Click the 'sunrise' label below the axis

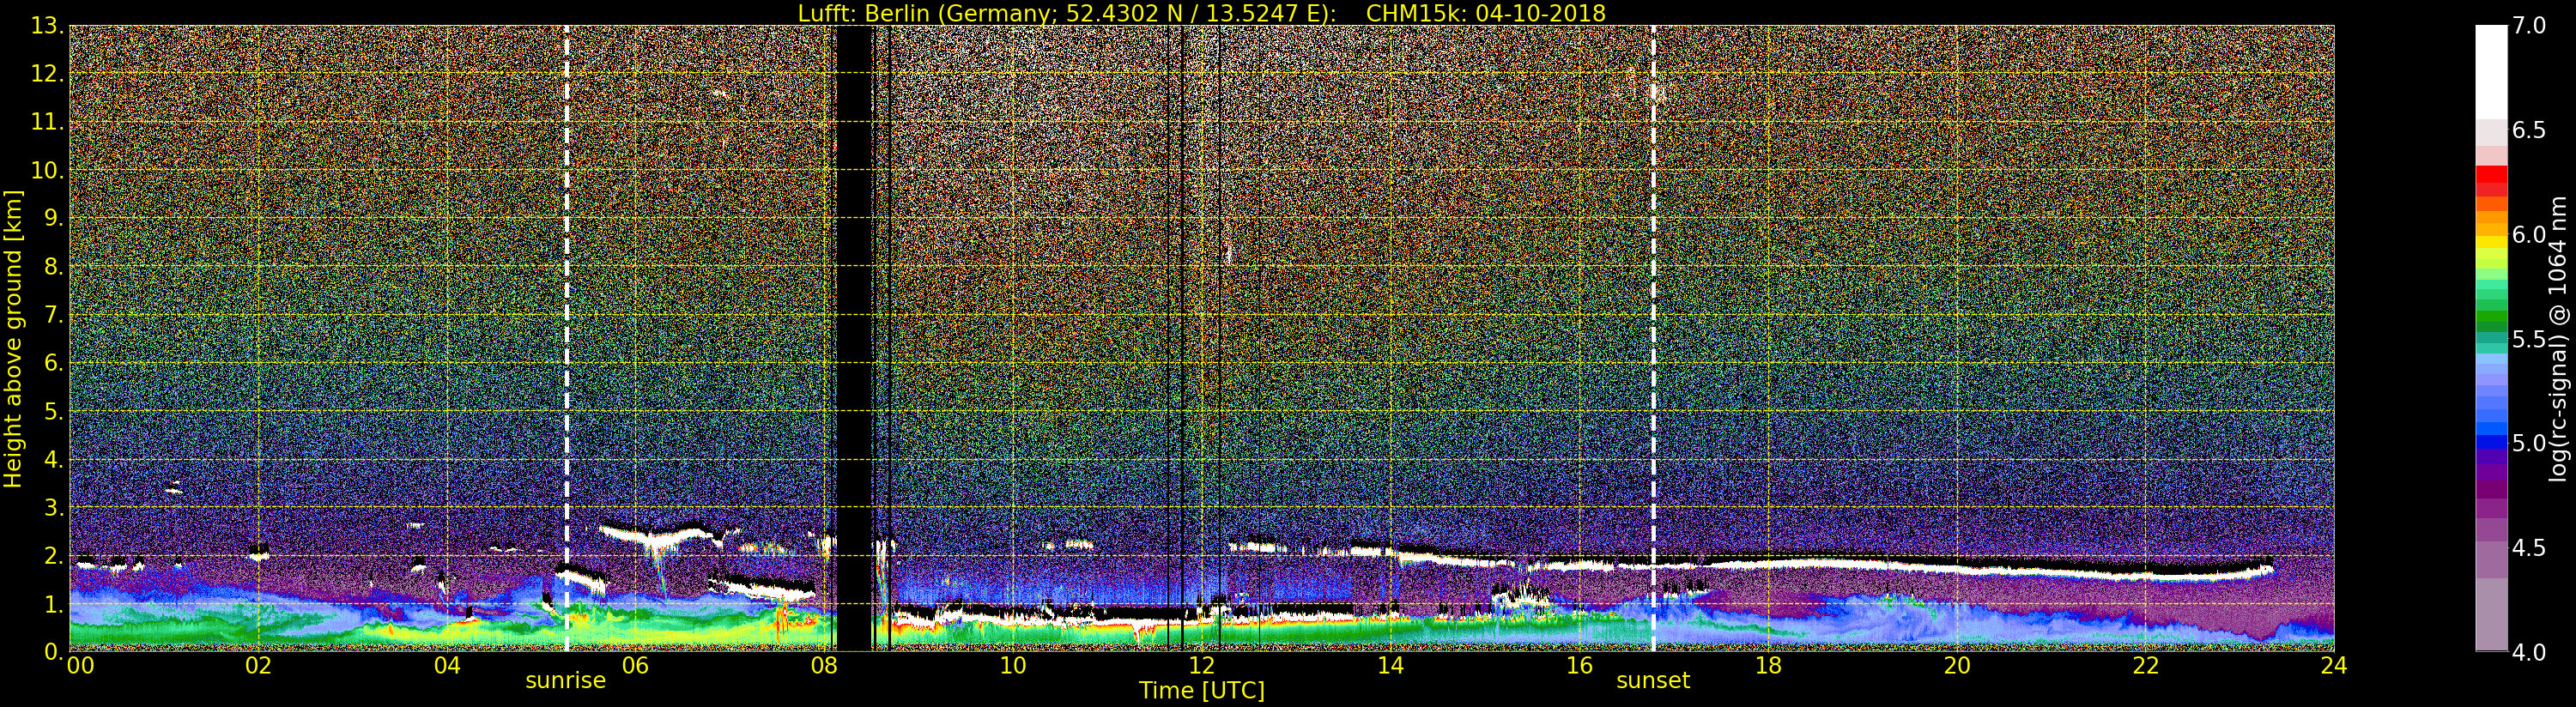point(566,681)
